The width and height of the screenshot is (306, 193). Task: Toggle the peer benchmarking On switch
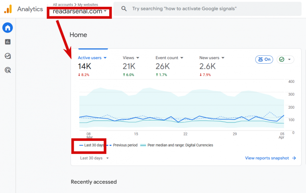[264, 59]
